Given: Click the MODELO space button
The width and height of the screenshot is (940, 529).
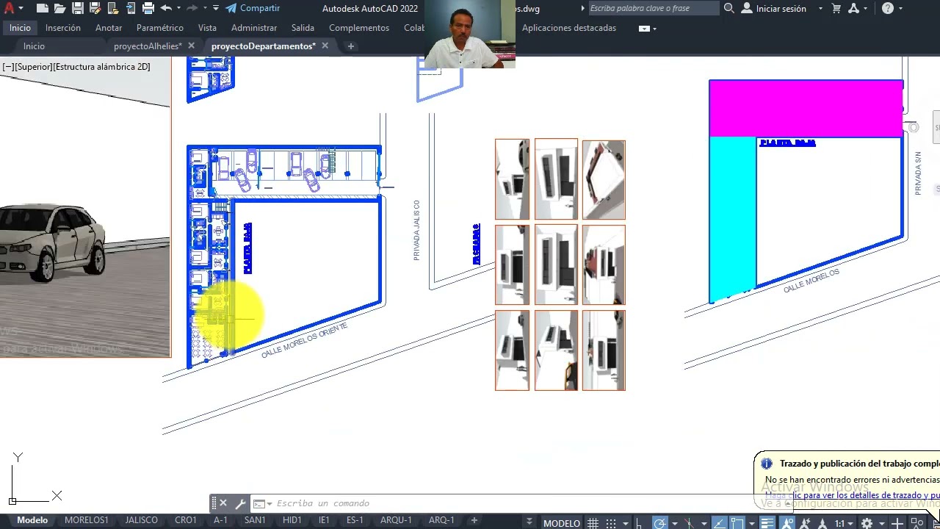Looking at the screenshot, I should tap(562, 523).
